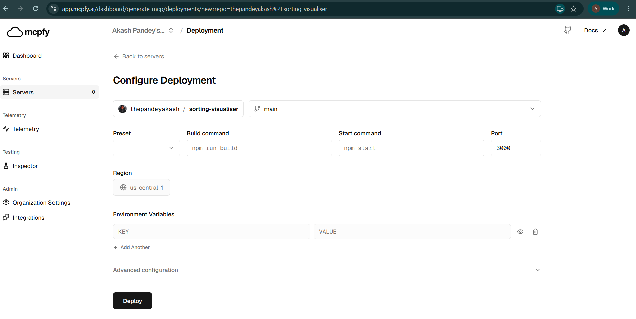Click the Integrations puzzle icon
Screen dimensions: 636x319
(x=6, y=217)
